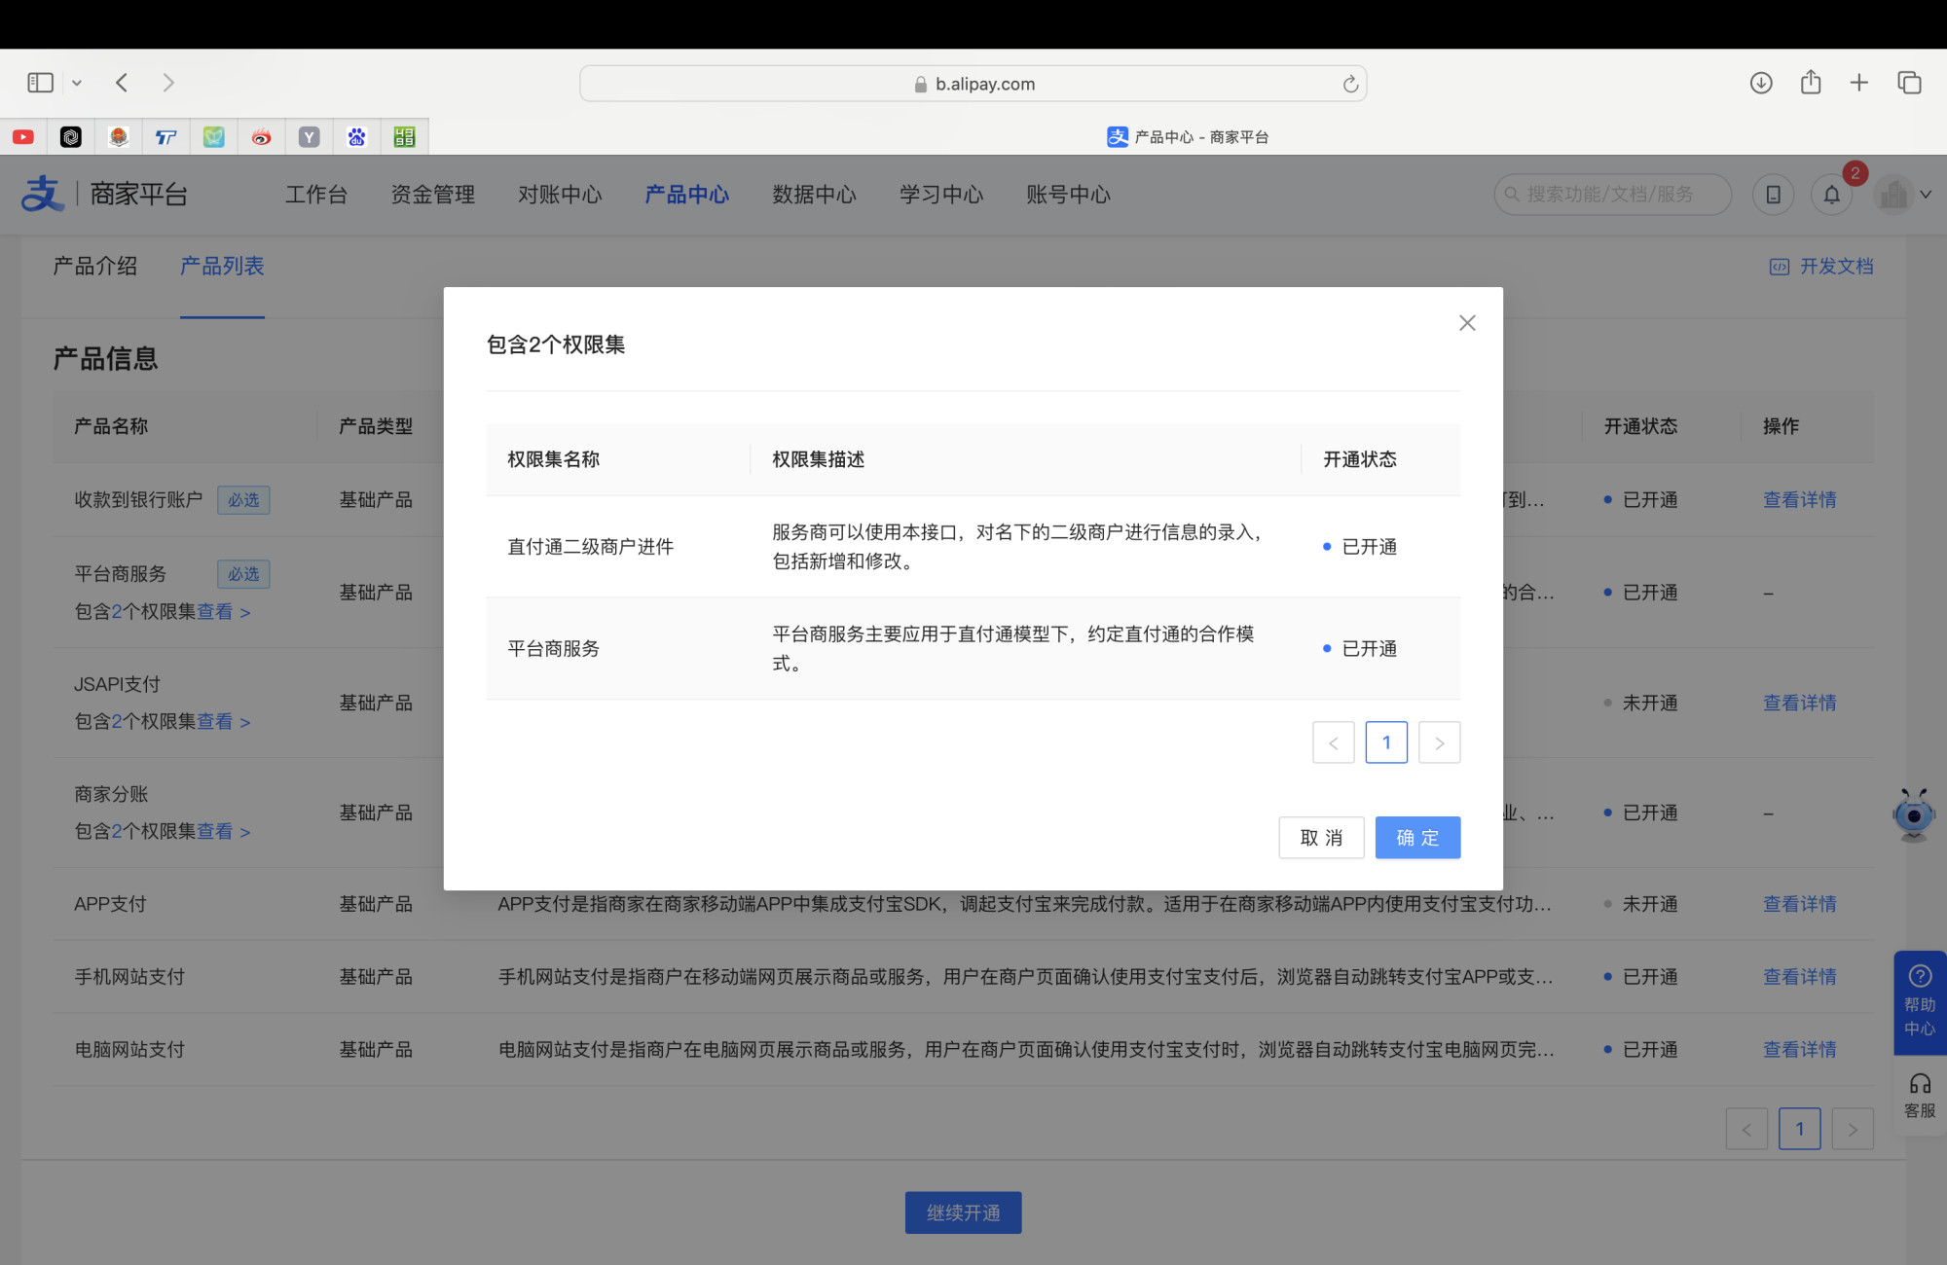The height and width of the screenshot is (1265, 1947).
Task: Expand the Safari sidebar options chevron
Action: [77, 84]
